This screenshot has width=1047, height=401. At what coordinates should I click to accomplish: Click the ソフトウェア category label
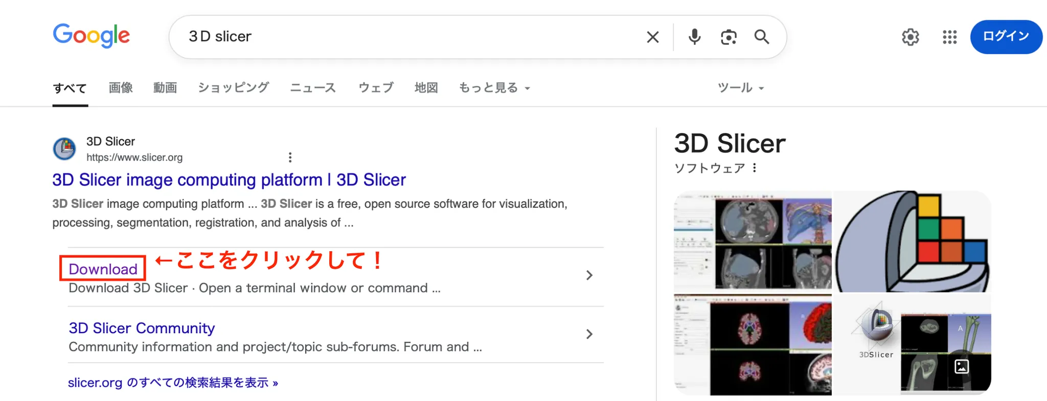(710, 168)
